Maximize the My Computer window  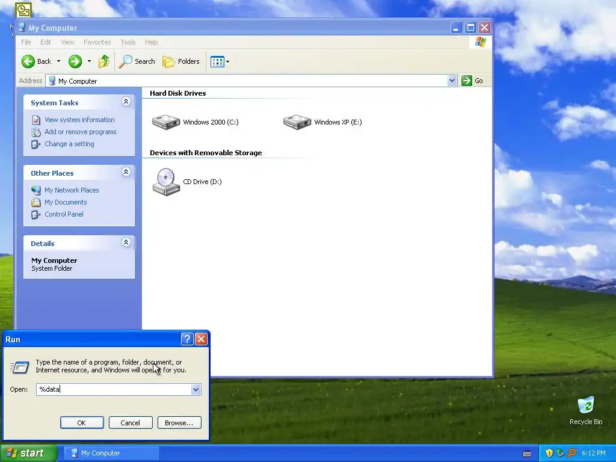pyautogui.click(x=470, y=28)
